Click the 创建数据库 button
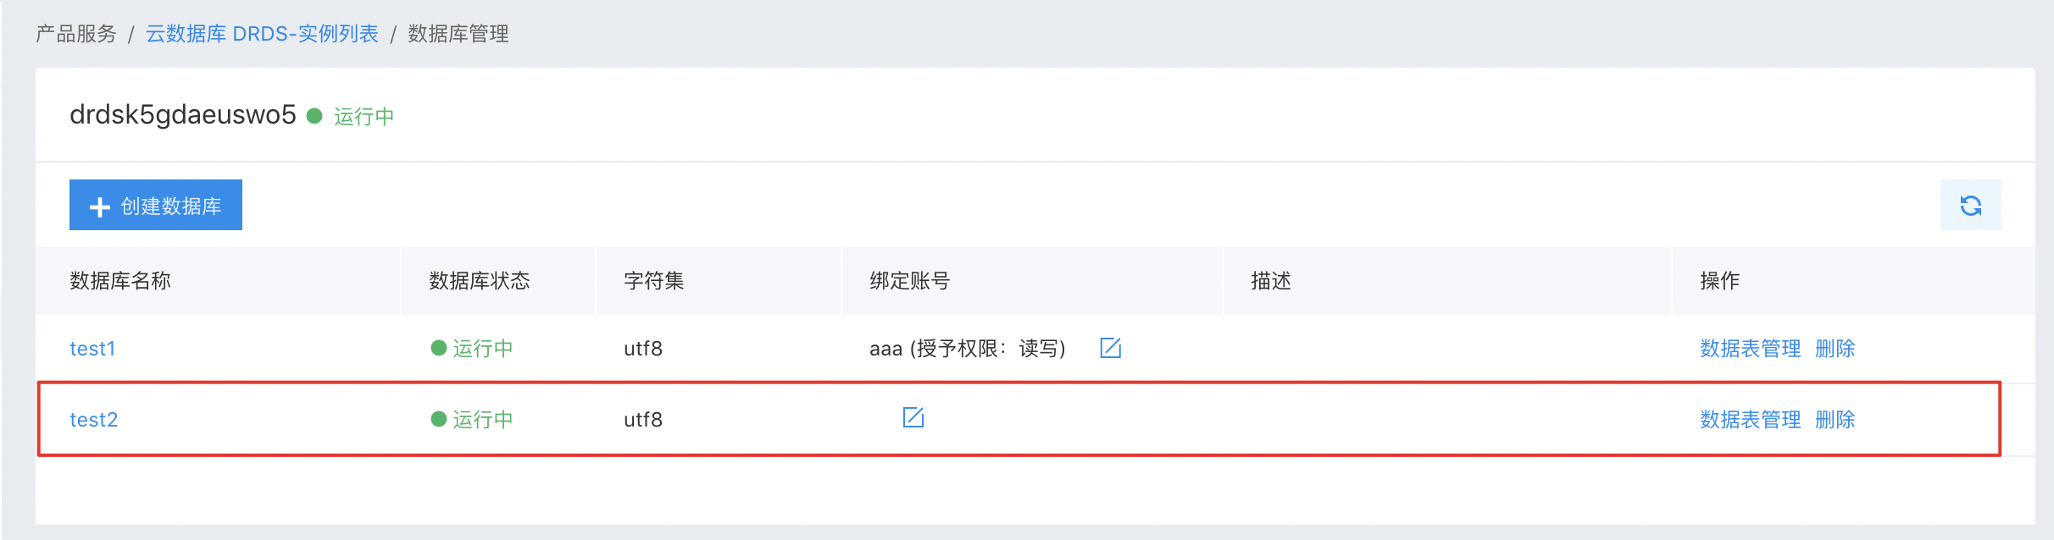Screen dimensions: 2054x540 156,205
